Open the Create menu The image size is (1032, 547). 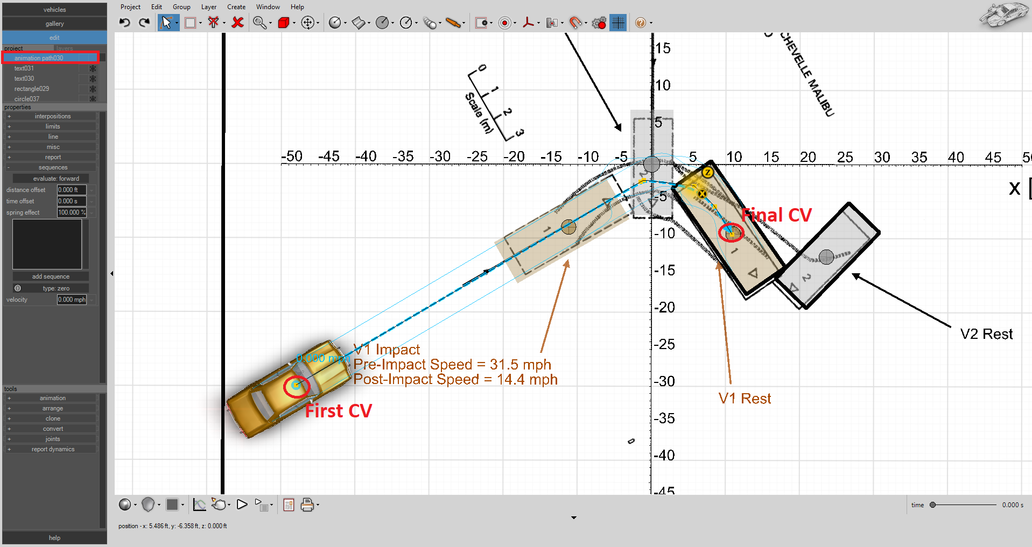tap(236, 7)
